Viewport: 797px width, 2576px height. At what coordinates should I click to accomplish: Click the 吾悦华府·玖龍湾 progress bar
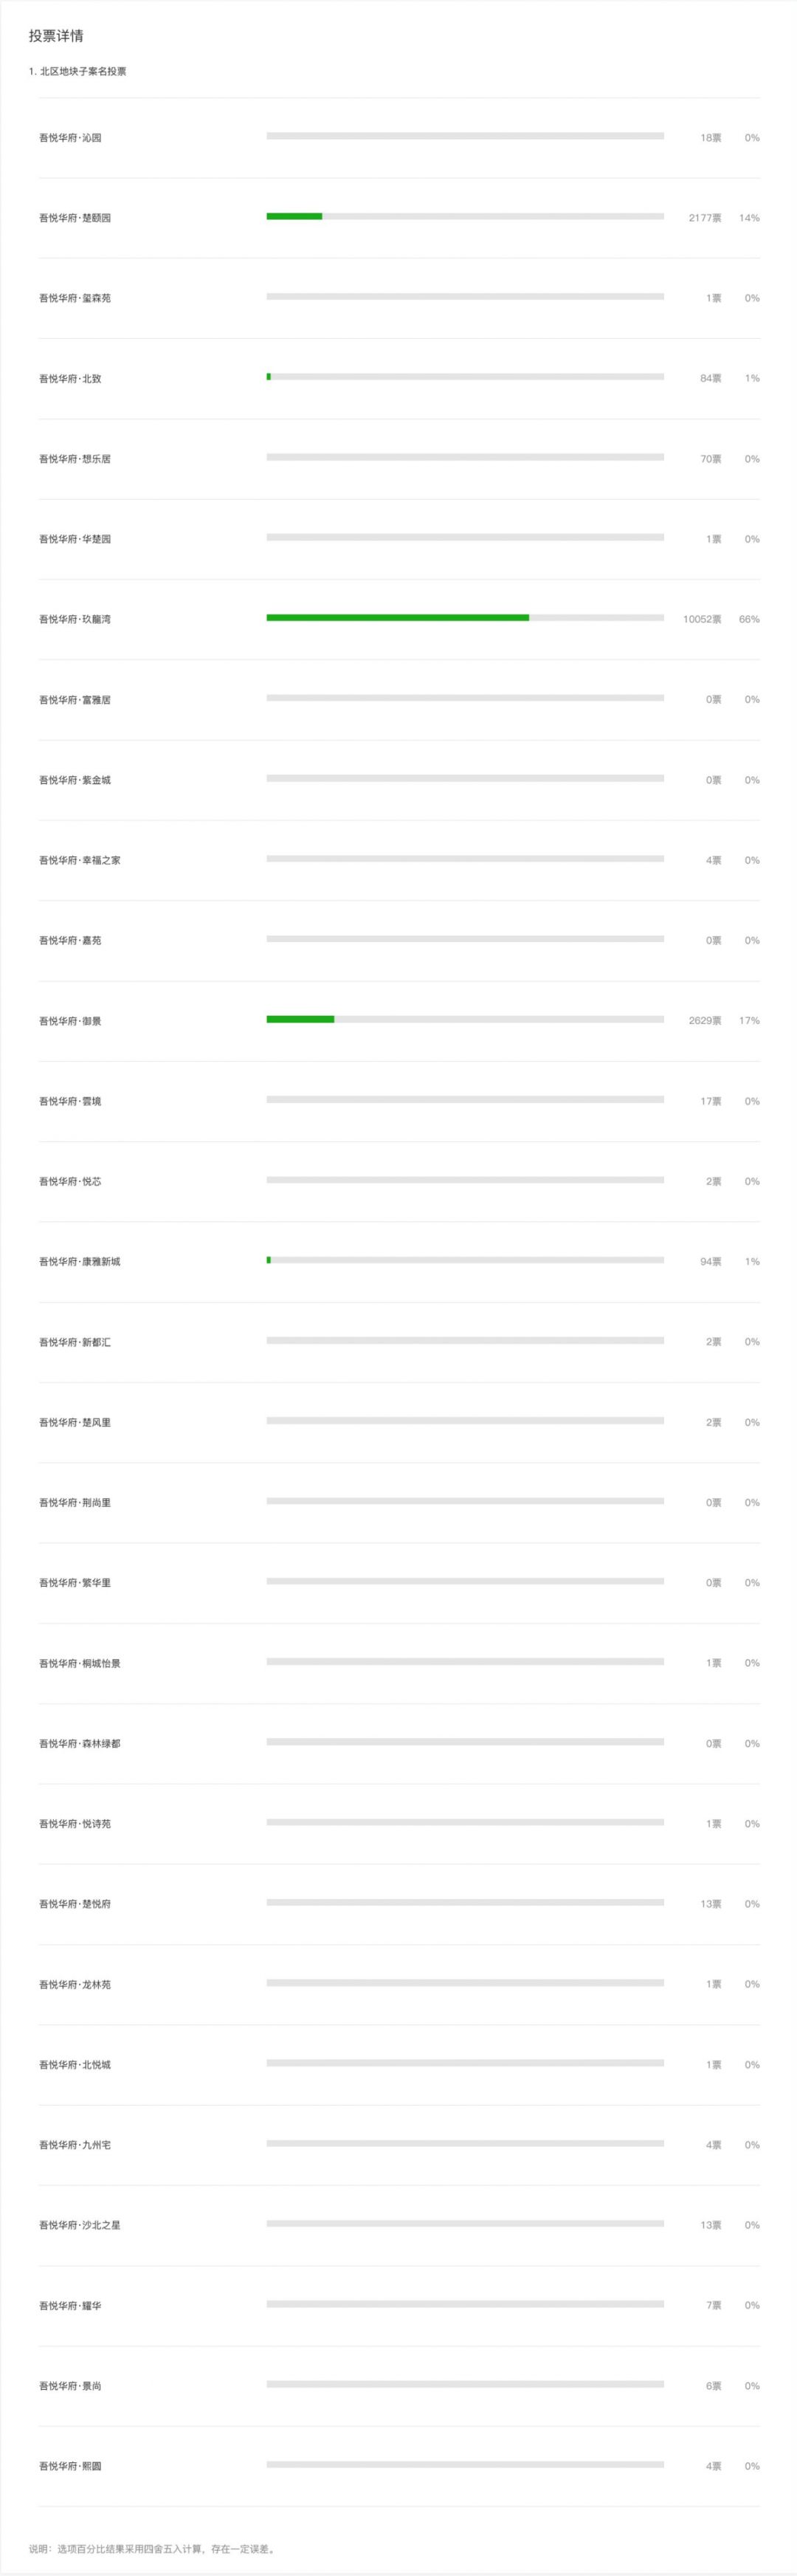tap(465, 618)
